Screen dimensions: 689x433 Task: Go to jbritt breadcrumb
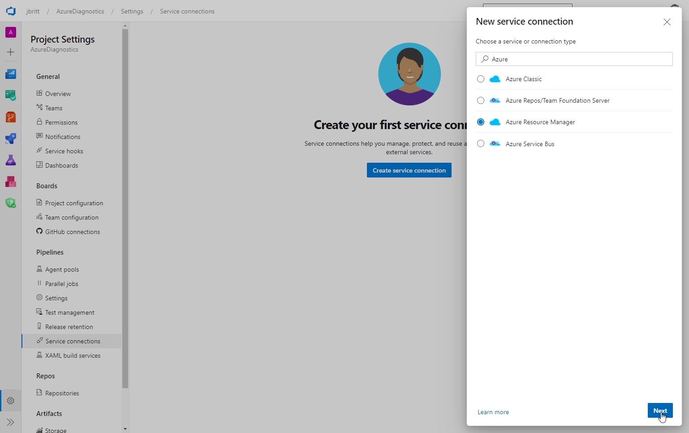[x=33, y=11]
